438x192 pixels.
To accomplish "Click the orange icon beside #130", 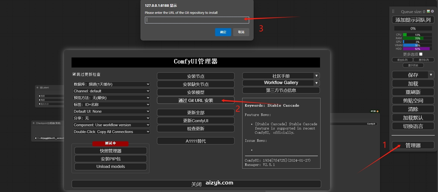I will tap(378, 111).
